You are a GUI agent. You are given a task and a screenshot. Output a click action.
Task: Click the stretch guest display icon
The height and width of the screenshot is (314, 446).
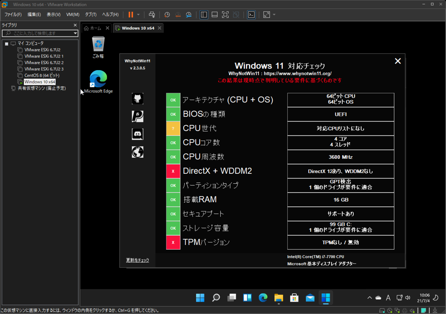click(x=266, y=14)
